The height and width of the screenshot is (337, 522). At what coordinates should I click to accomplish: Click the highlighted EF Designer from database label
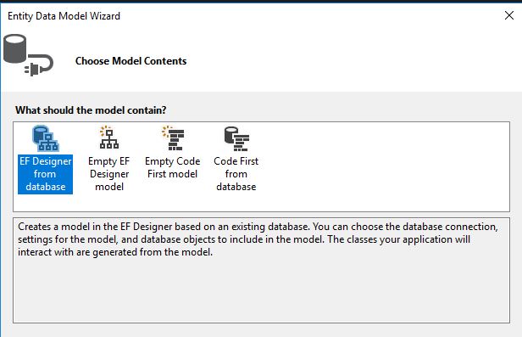click(x=45, y=174)
